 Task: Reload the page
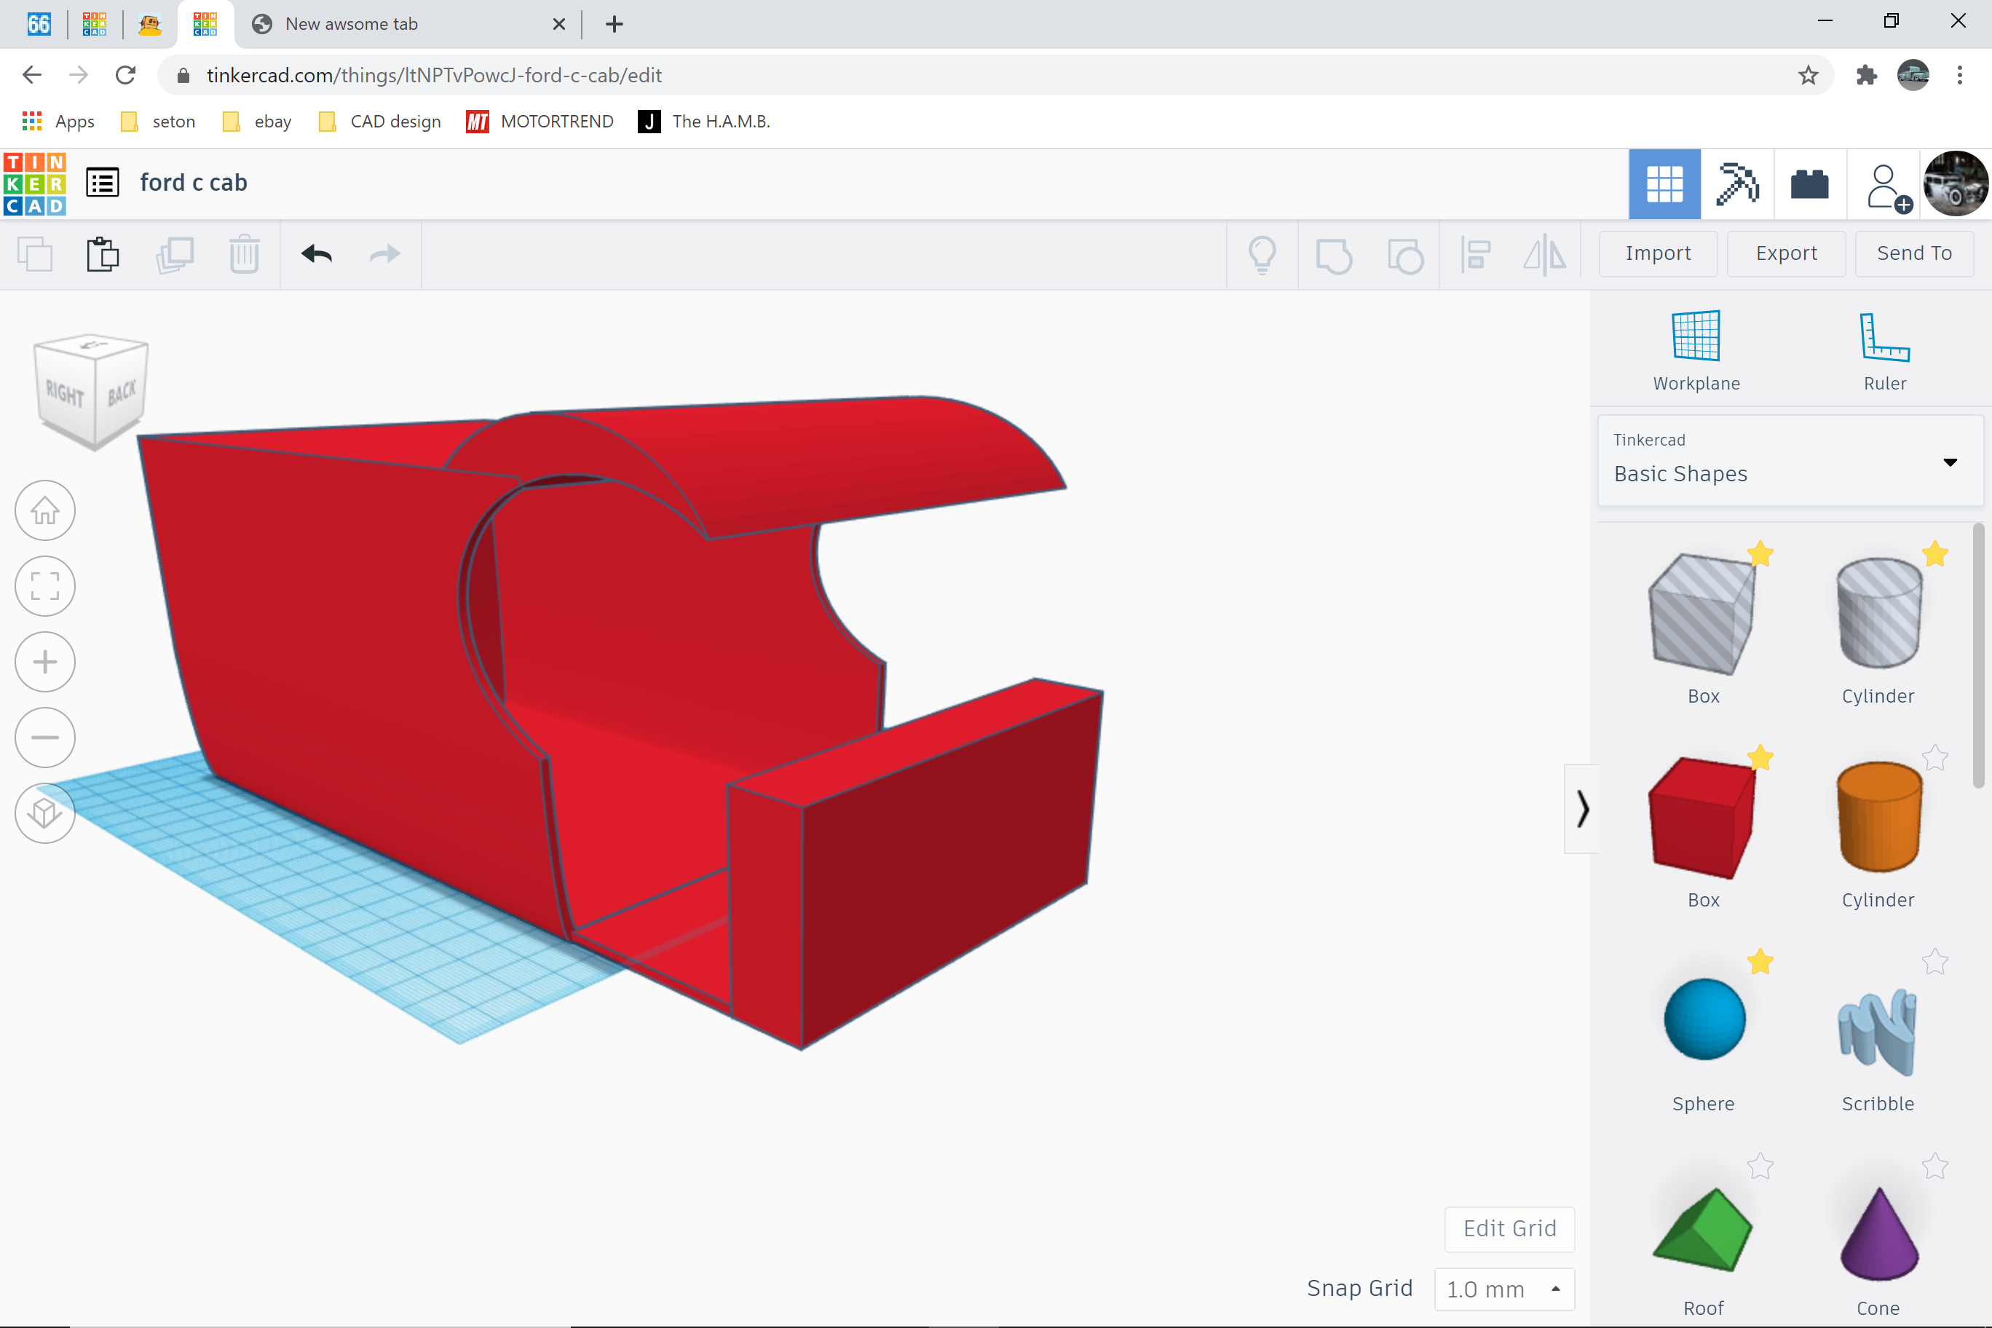[x=125, y=76]
